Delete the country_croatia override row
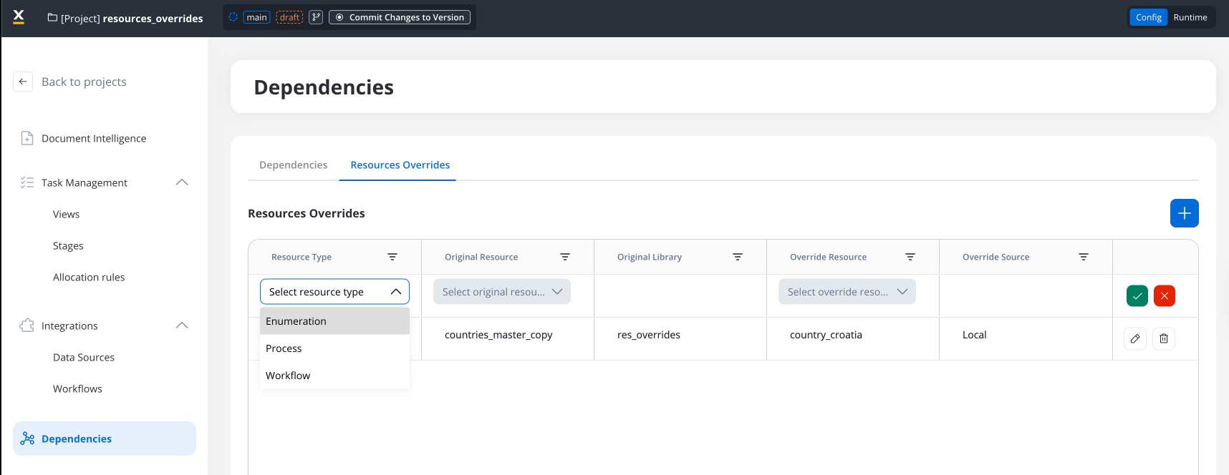This screenshot has height=475, width=1229. 1164,338
